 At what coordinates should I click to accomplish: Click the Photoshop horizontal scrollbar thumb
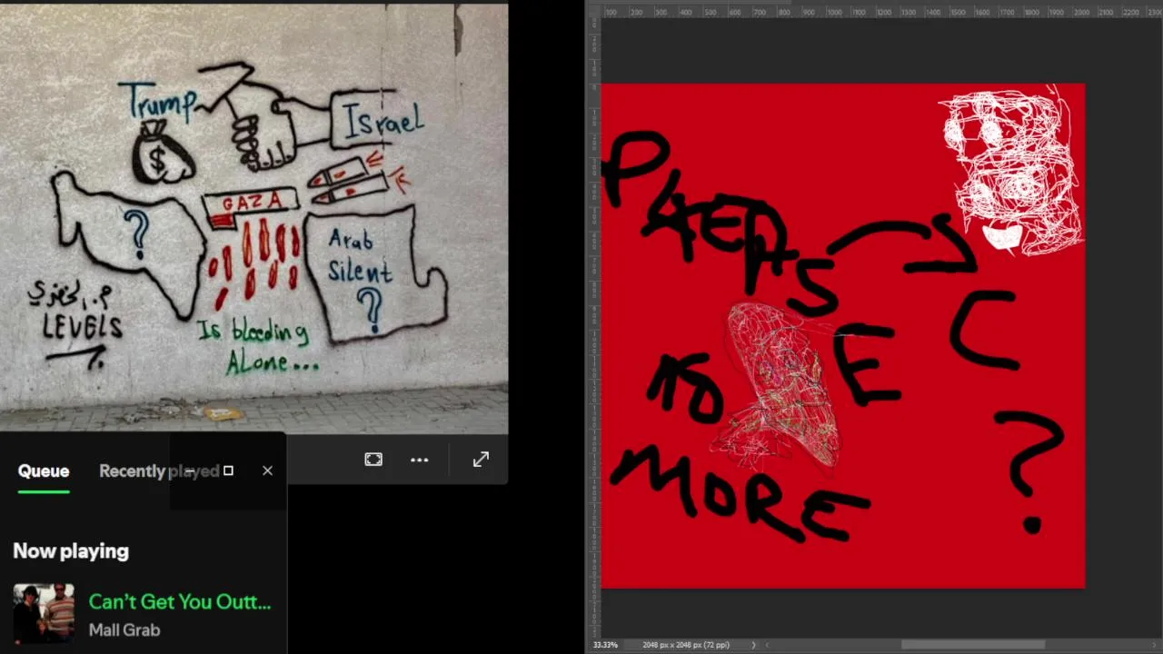coord(972,645)
